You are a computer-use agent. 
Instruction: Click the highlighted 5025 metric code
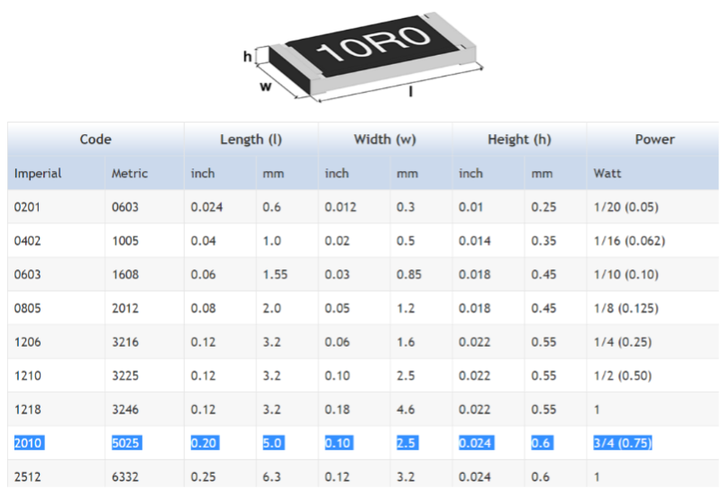125,443
